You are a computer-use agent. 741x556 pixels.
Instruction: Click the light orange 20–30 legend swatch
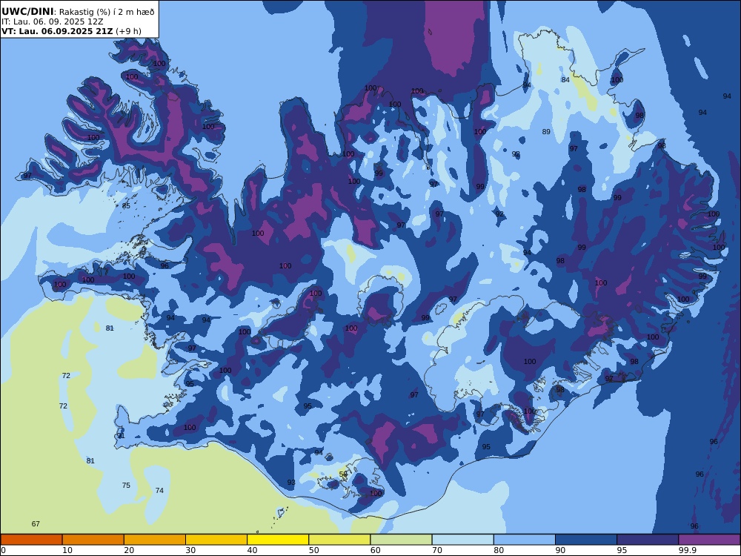coord(155,540)
